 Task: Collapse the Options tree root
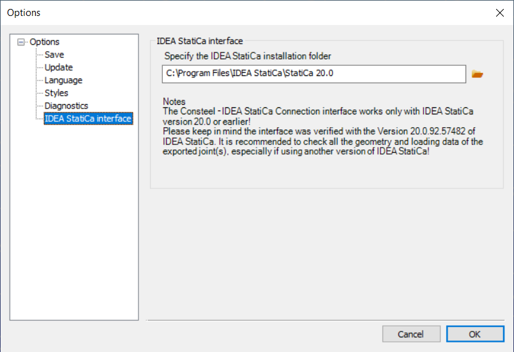coord(21,42)
